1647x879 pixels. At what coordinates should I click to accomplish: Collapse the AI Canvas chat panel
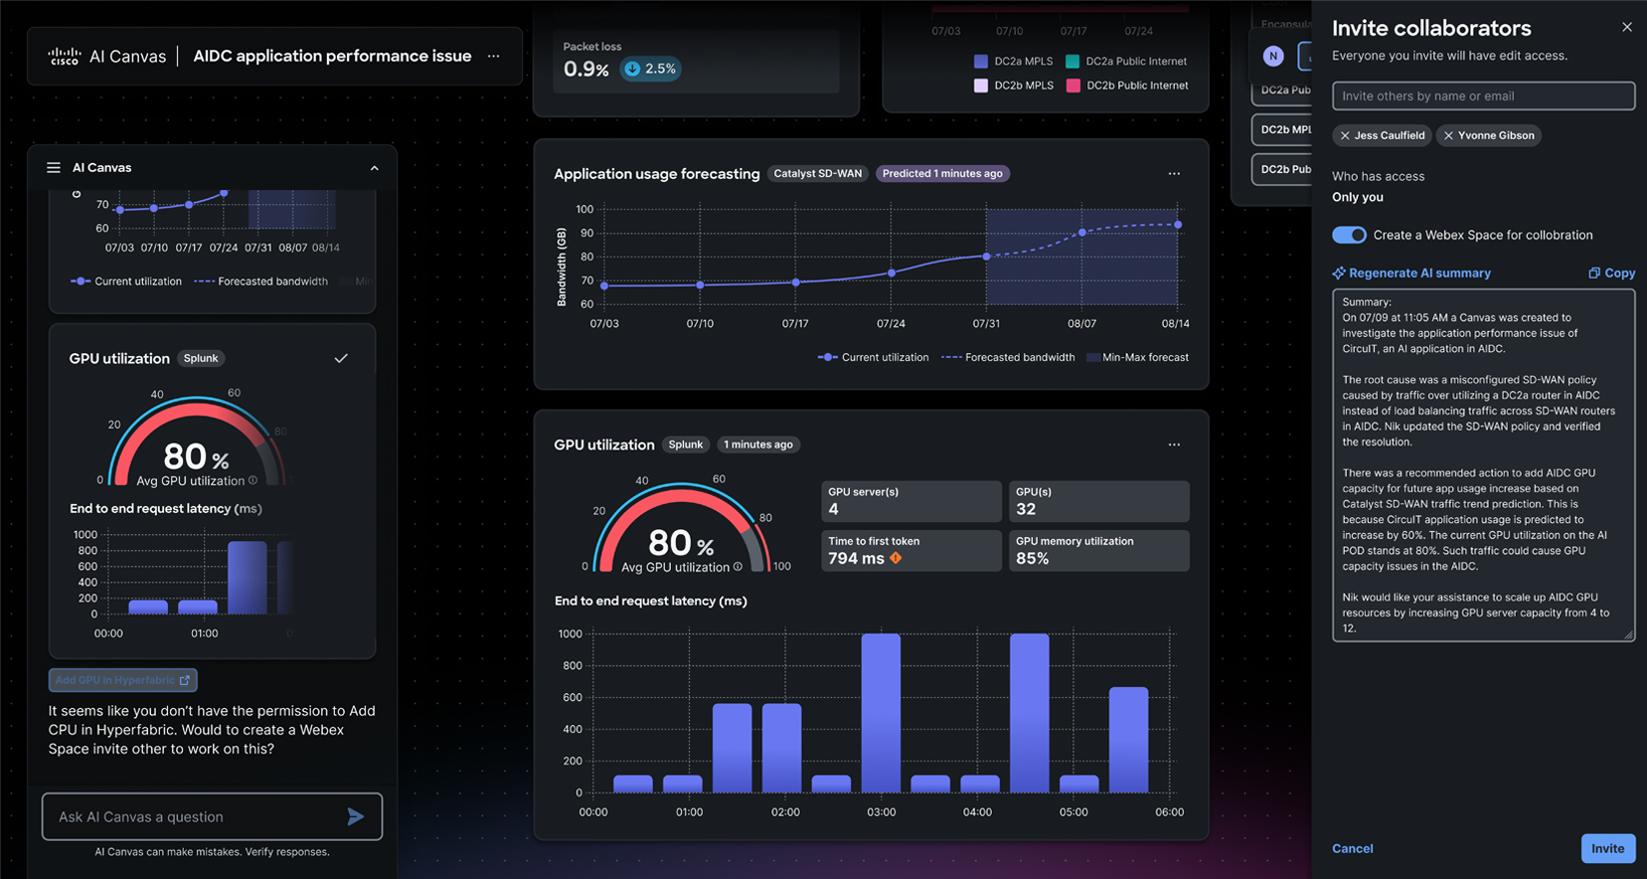(x=375, y=168)
